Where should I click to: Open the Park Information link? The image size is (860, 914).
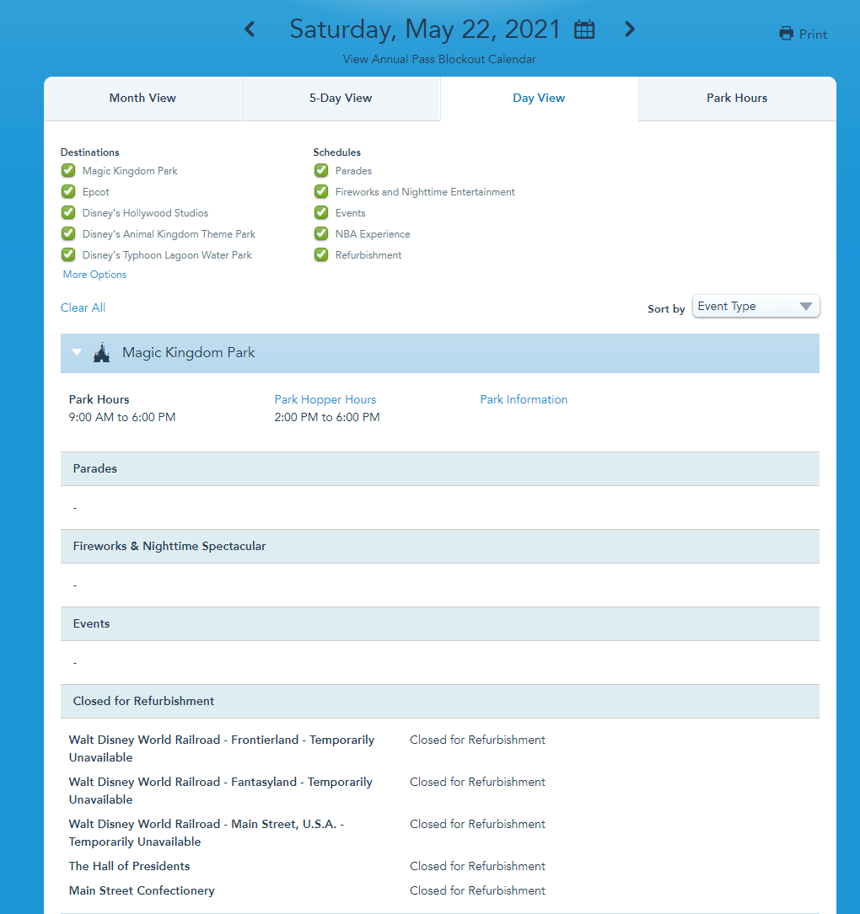(x=524, y=400)
